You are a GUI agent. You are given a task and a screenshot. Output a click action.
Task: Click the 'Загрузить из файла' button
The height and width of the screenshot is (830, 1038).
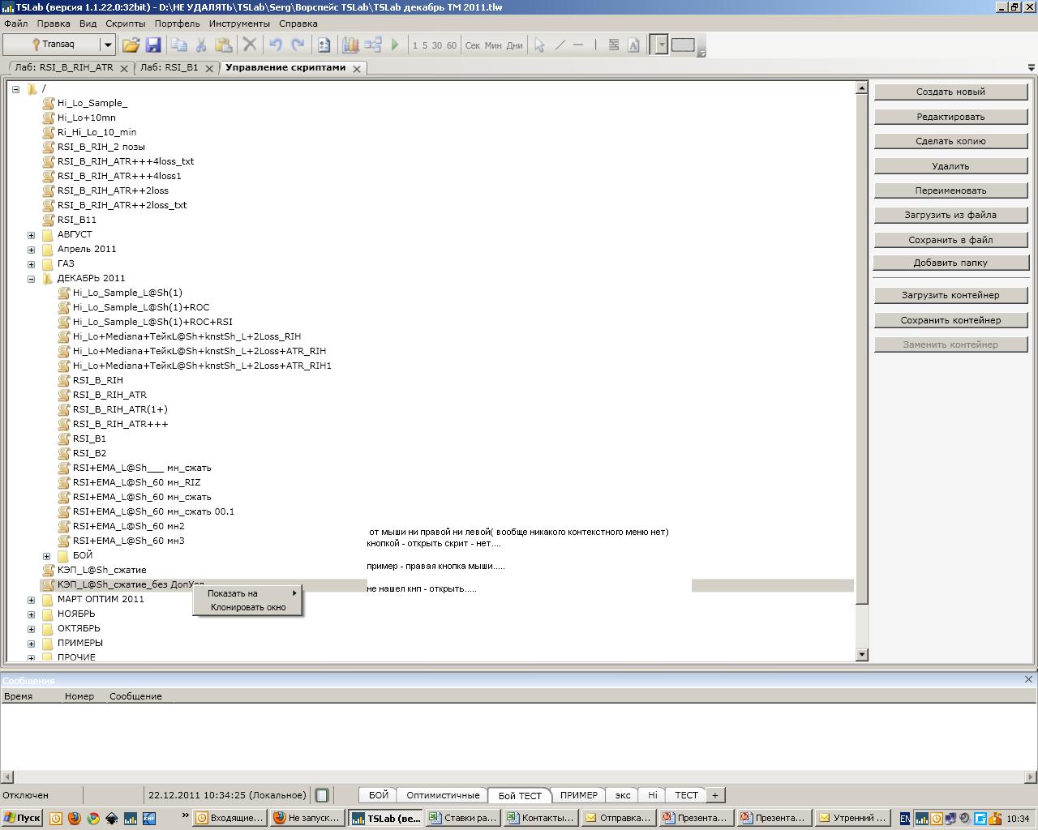tap(950, 215)
